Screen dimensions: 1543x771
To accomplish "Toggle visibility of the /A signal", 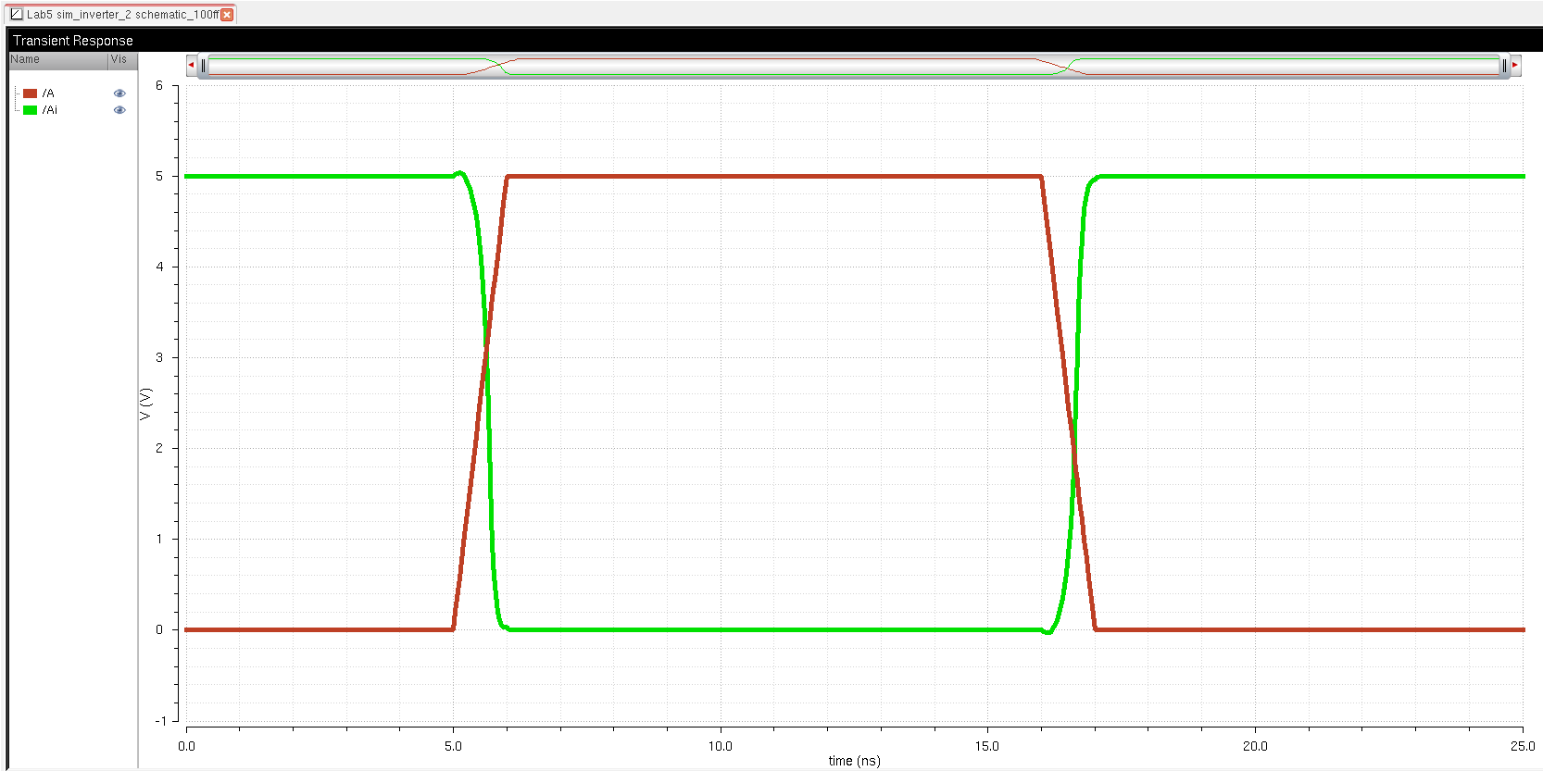I will point(119,93).
